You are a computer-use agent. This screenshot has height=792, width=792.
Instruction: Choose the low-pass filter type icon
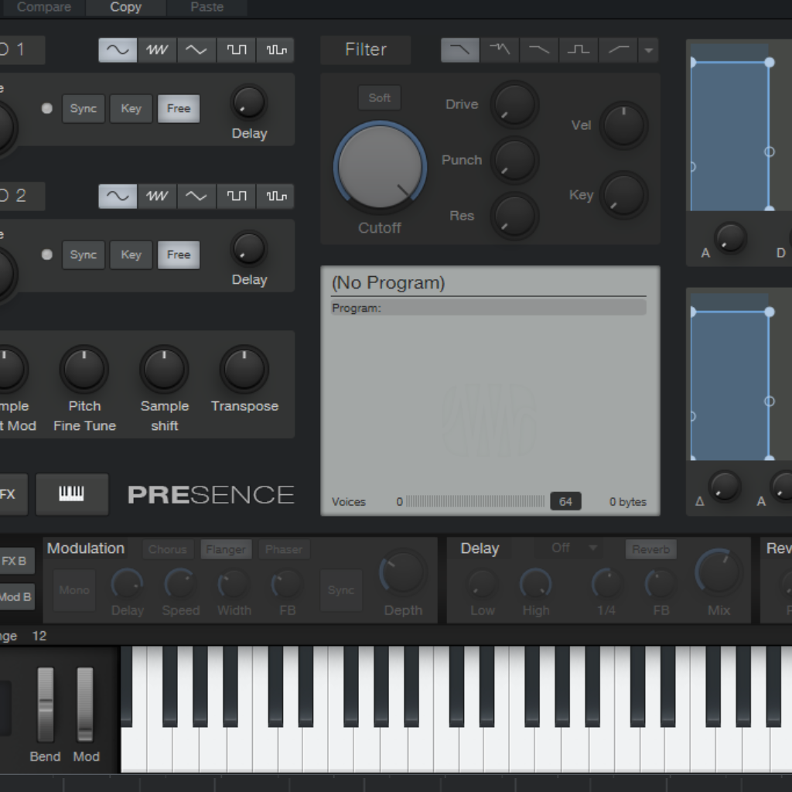coord(460,50)
